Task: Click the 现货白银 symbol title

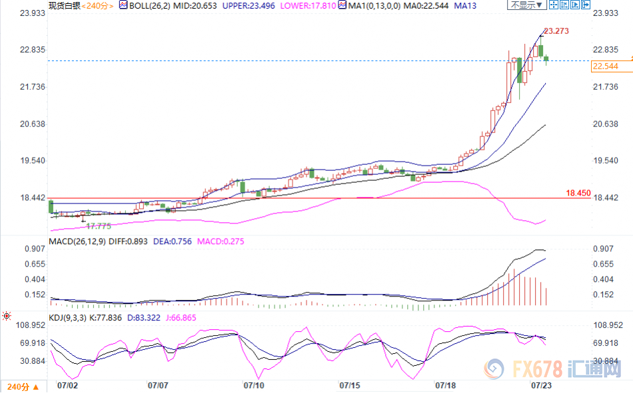Action: 63,5
